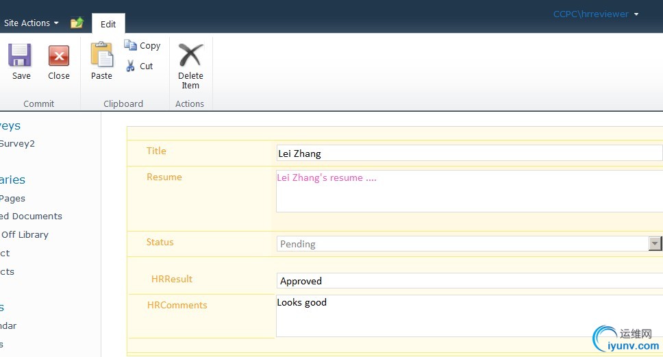Image resolution: width=663 pixels, height=357 pixels.
Task: Click inside the Resume text area
Action: [469, 190]
